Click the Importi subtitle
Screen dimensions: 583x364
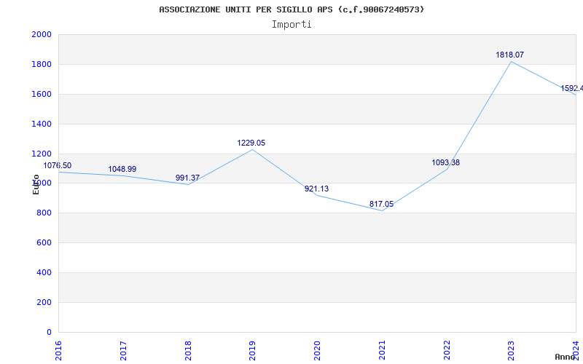coord(291,25)
